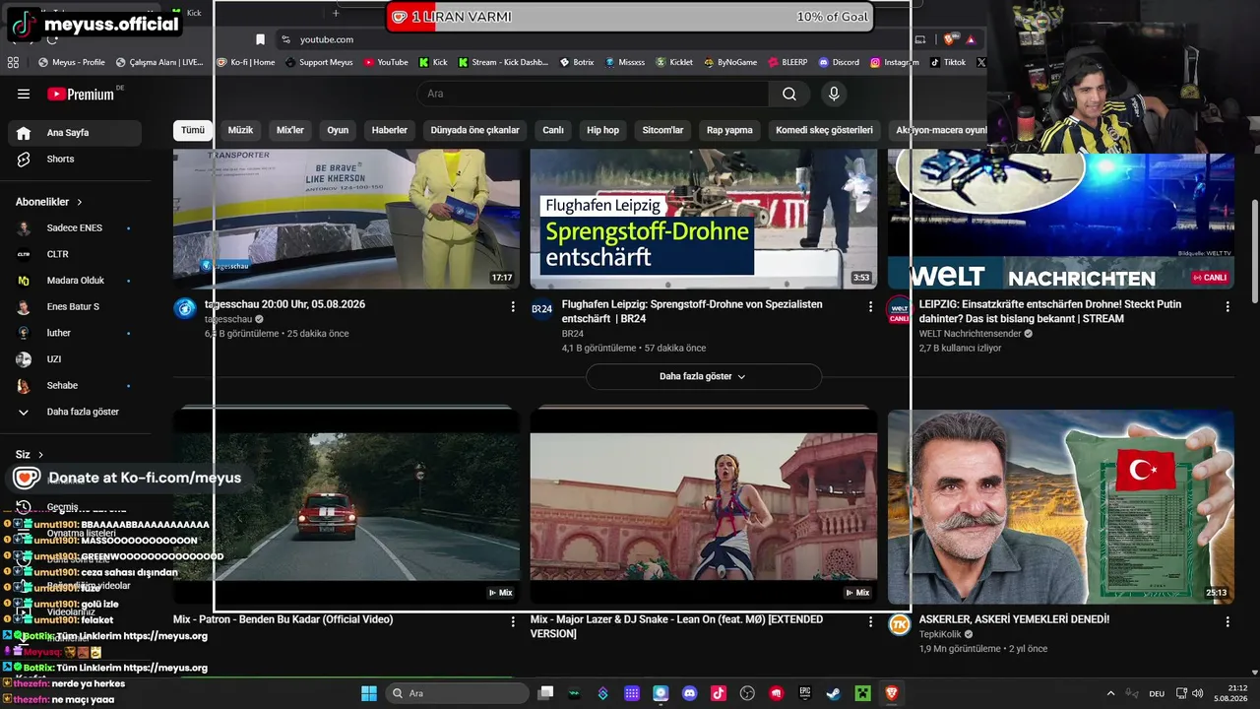
Task: Open Task View on the taskbar
Action: (x=545, y=693)
